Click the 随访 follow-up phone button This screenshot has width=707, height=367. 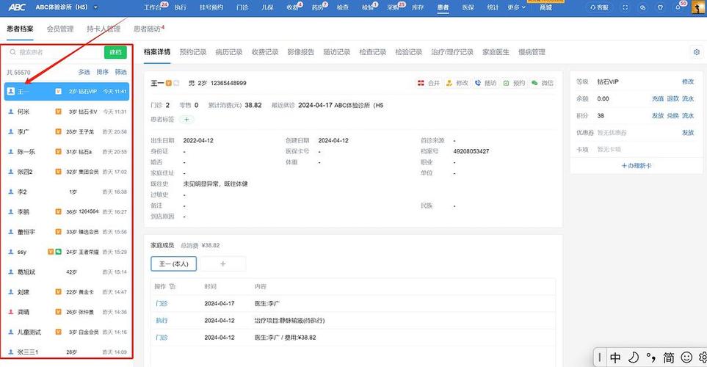485,83
